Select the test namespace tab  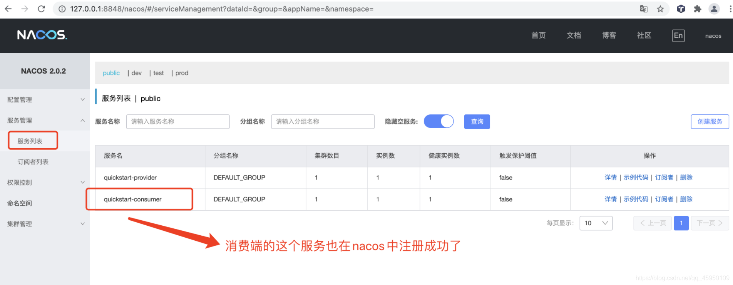click(x=159, y=73)
